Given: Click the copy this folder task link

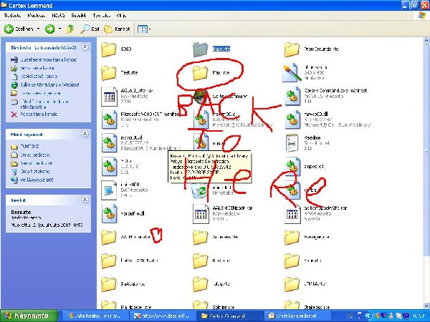Looking at the screenshot, I should coord(34,76).
